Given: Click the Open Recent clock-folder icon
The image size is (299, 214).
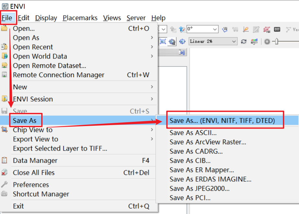Looking at the screenshot, I should point(4,47).
